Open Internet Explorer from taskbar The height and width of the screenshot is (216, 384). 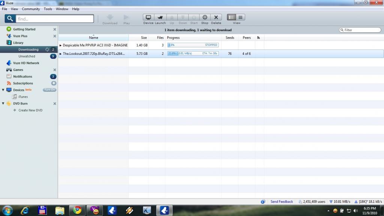pos(25,210)
